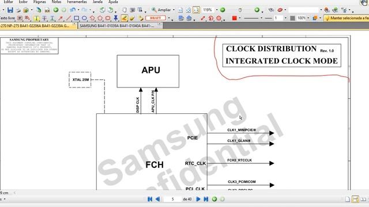
Task: Select the underline text tool
Action: pyautogui.click(x=52, y=18)
